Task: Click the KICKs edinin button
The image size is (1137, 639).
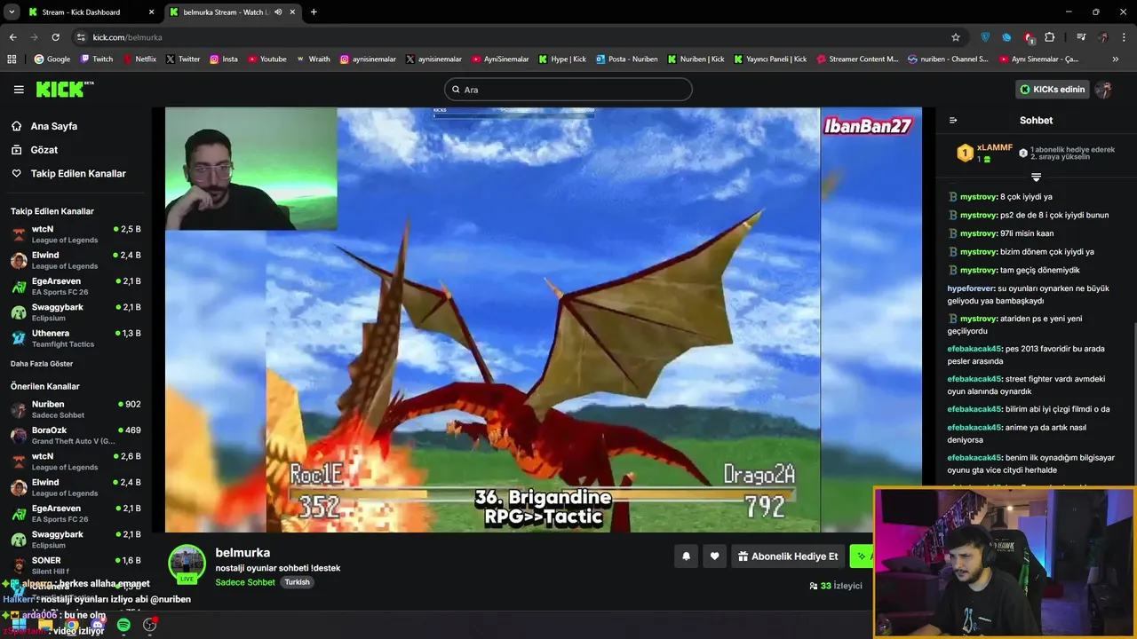Action: [1053, 90]
